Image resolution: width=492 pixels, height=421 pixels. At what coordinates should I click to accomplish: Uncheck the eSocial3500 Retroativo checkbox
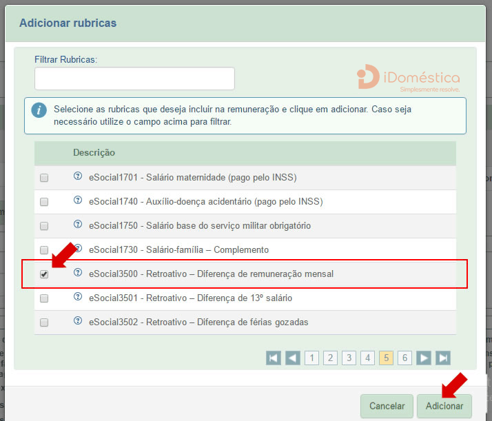click(x=44, y=274)
